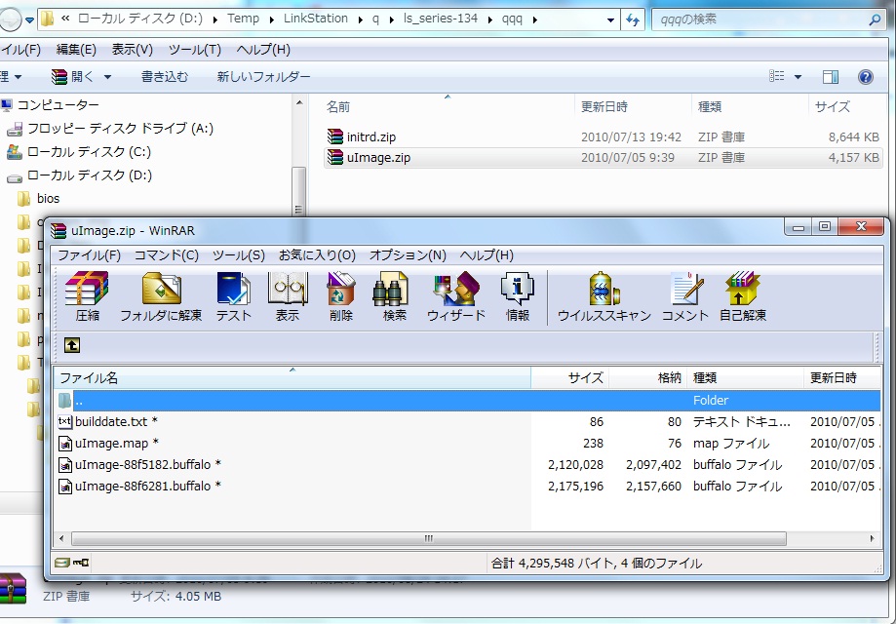The image size is (896, 624).
Task: Open the WinRAR ツール(S) menu
Action: pyautogui.click(x=238, y=254)
